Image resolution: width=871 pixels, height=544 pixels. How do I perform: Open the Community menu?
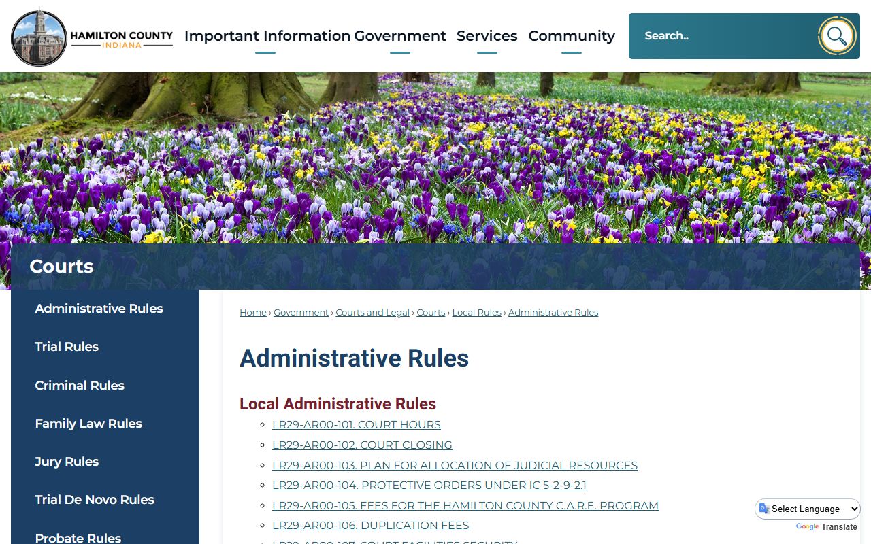572,36
